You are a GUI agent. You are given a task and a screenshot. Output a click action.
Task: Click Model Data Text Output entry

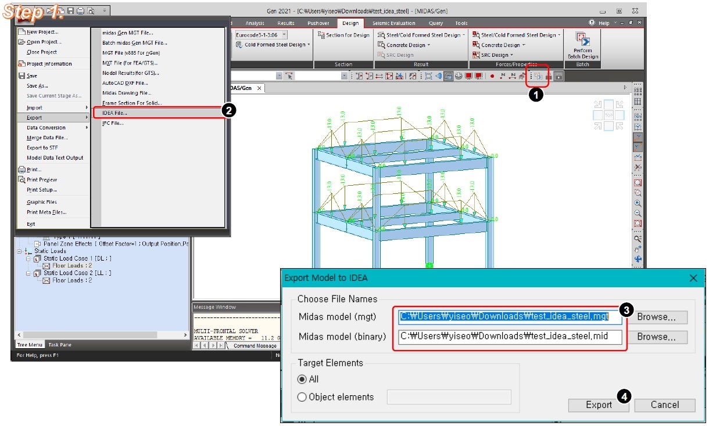click(x=55, y=158)
